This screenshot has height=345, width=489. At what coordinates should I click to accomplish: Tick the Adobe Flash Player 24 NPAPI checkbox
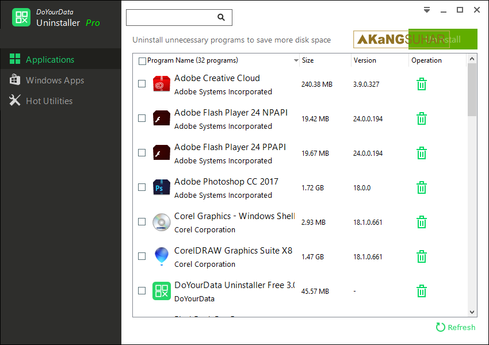tap(142, 118)
